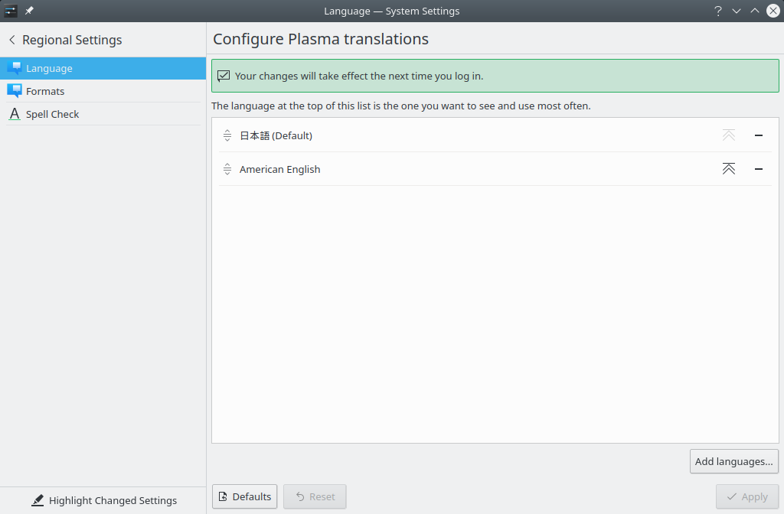This screenshot has height=514, width=784.
Task: Open Formats settings page
Action: coord(103,92)
